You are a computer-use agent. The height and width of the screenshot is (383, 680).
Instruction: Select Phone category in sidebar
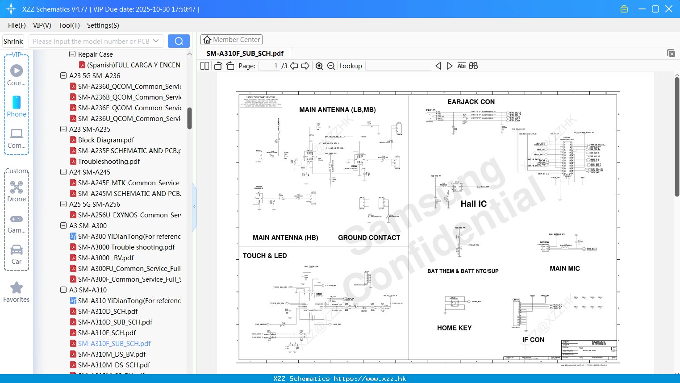pyautogui.click(x=17, y=106)
